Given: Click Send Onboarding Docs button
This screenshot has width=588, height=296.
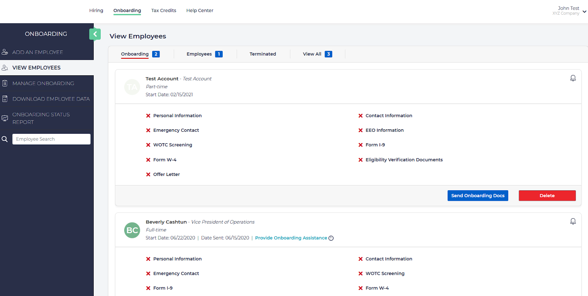Looking at the screenshot, I should [477, 196].
